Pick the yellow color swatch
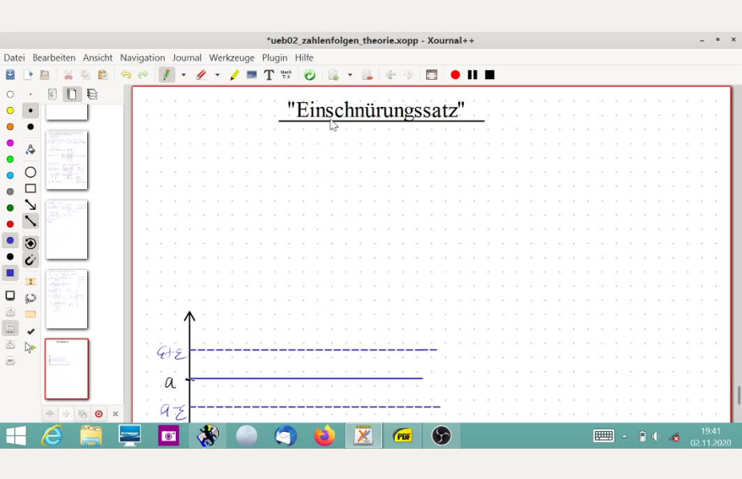Viewport: 742px width, 479px height. [x=10, y=110]
